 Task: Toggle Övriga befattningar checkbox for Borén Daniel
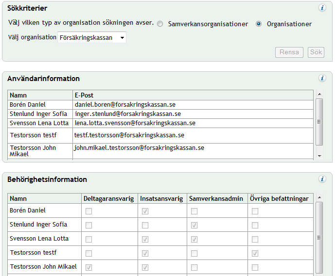(x=255, y=211)
